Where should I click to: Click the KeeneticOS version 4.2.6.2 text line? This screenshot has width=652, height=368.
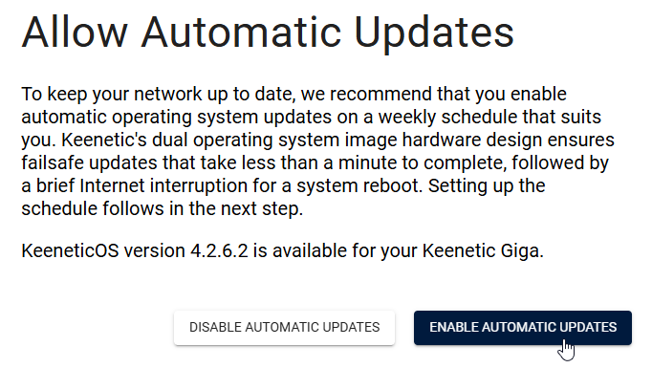(282, 251)
